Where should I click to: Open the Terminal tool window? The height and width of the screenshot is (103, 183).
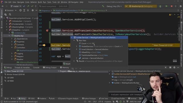pos(132,98)
